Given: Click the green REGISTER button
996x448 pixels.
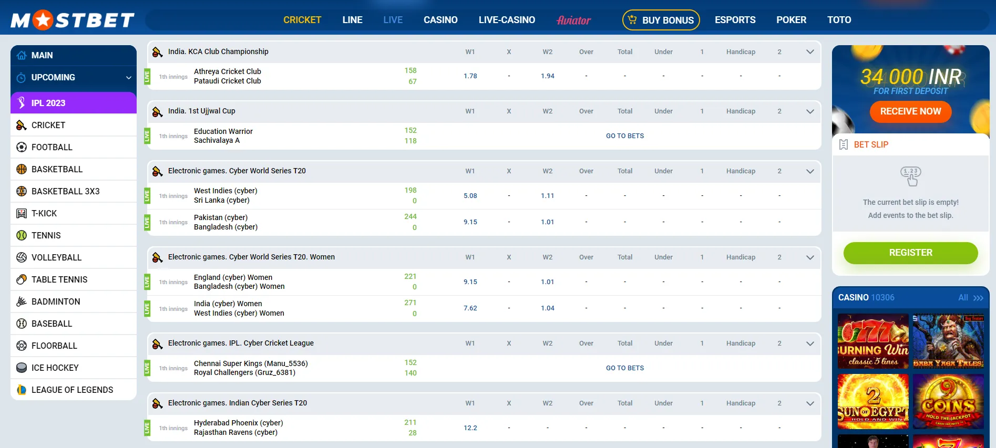Looking at the screenshot, I should (x=910, y=253).
